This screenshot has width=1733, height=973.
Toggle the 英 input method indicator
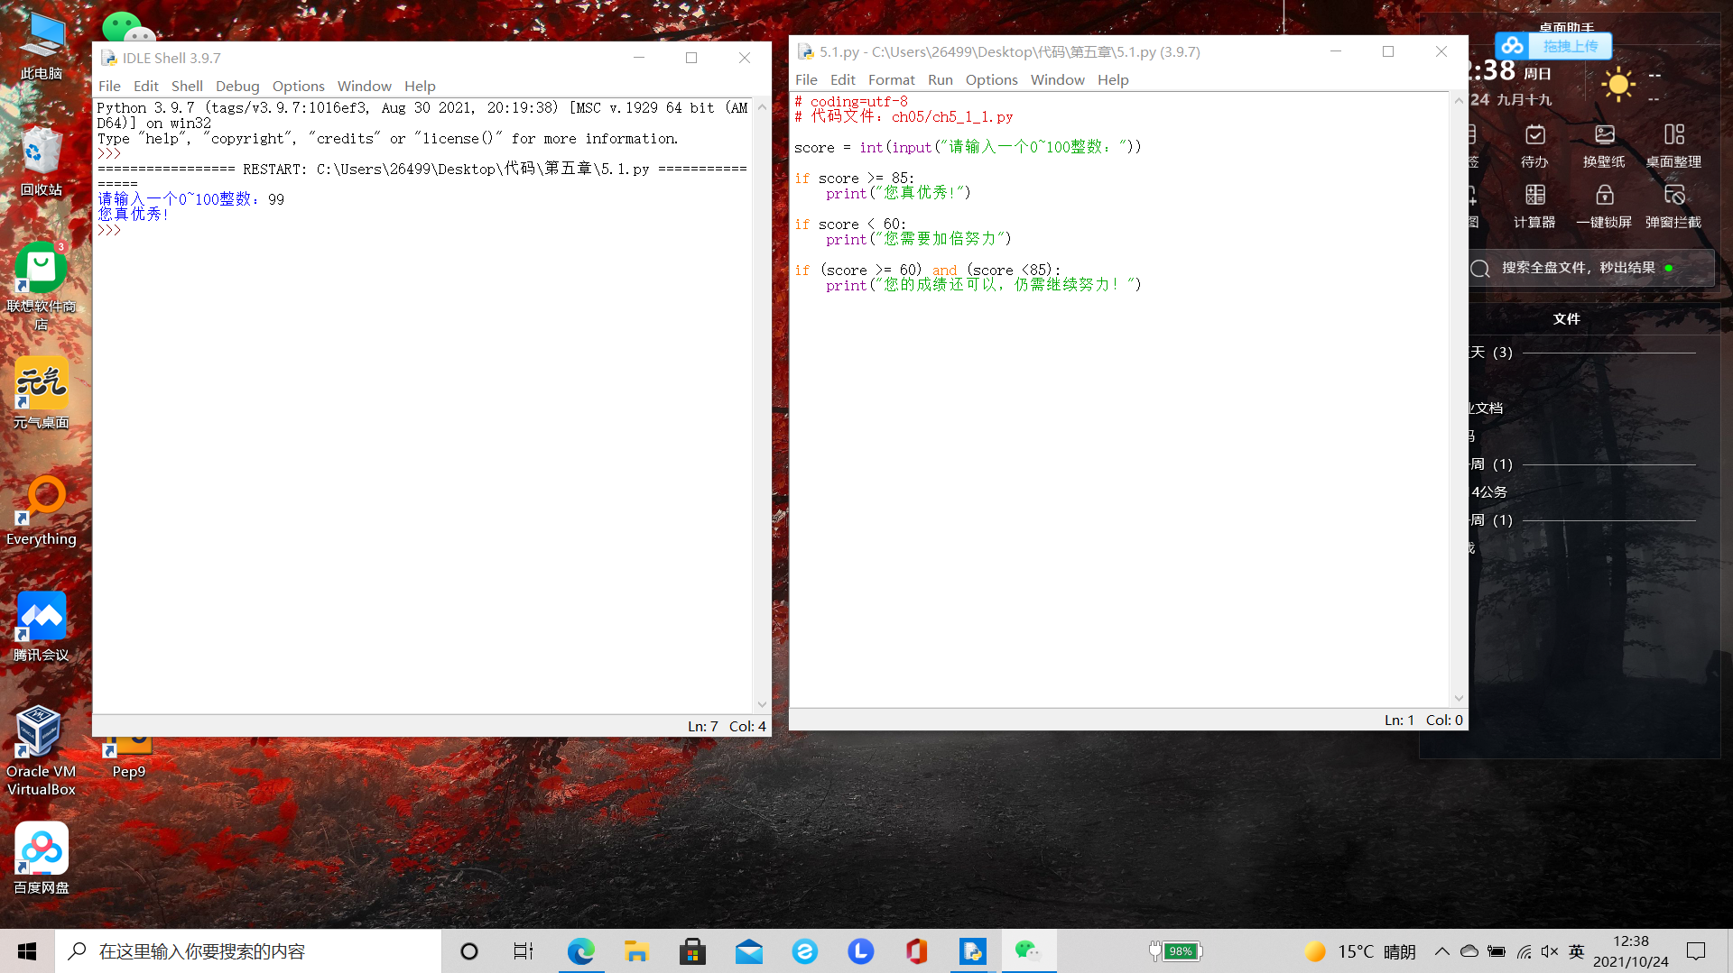(x=1577, y=951)
